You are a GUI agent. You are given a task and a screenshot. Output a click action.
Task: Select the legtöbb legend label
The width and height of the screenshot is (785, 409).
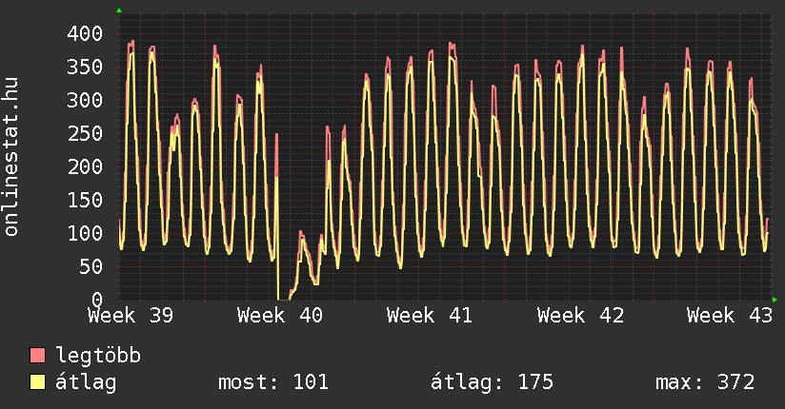[x=98, y=357]
